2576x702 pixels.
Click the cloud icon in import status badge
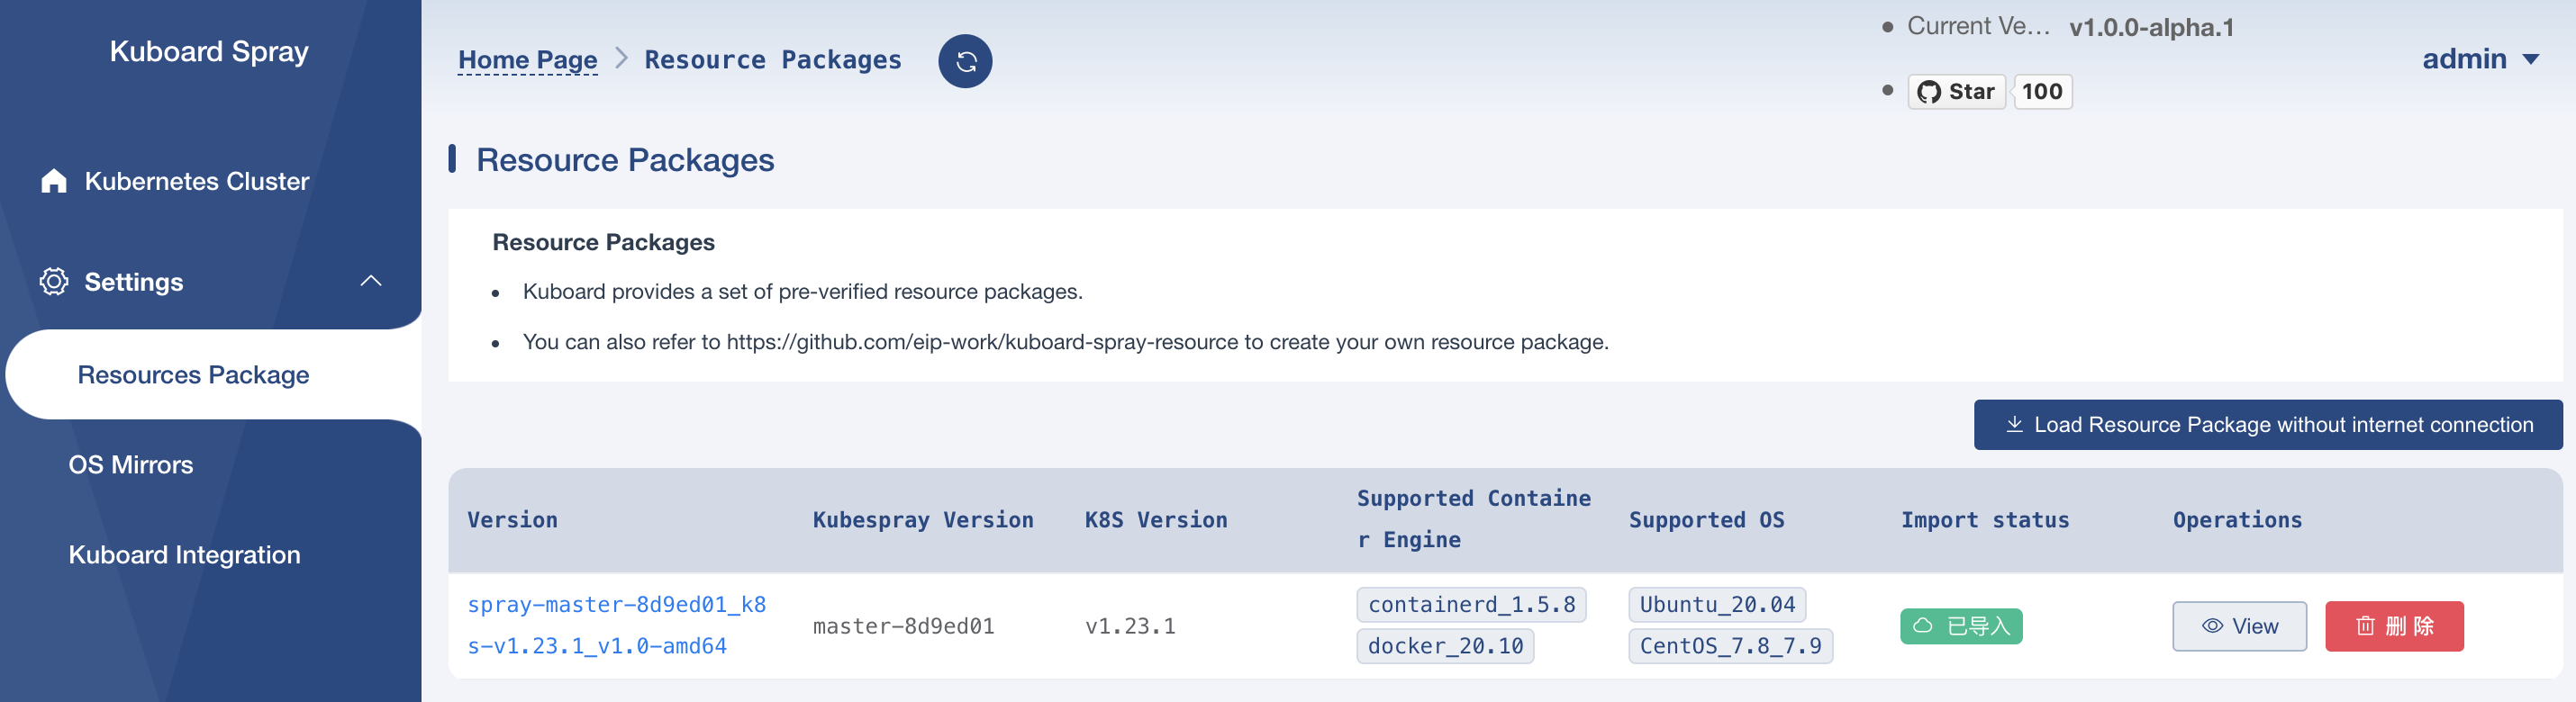coord(1922,626)
